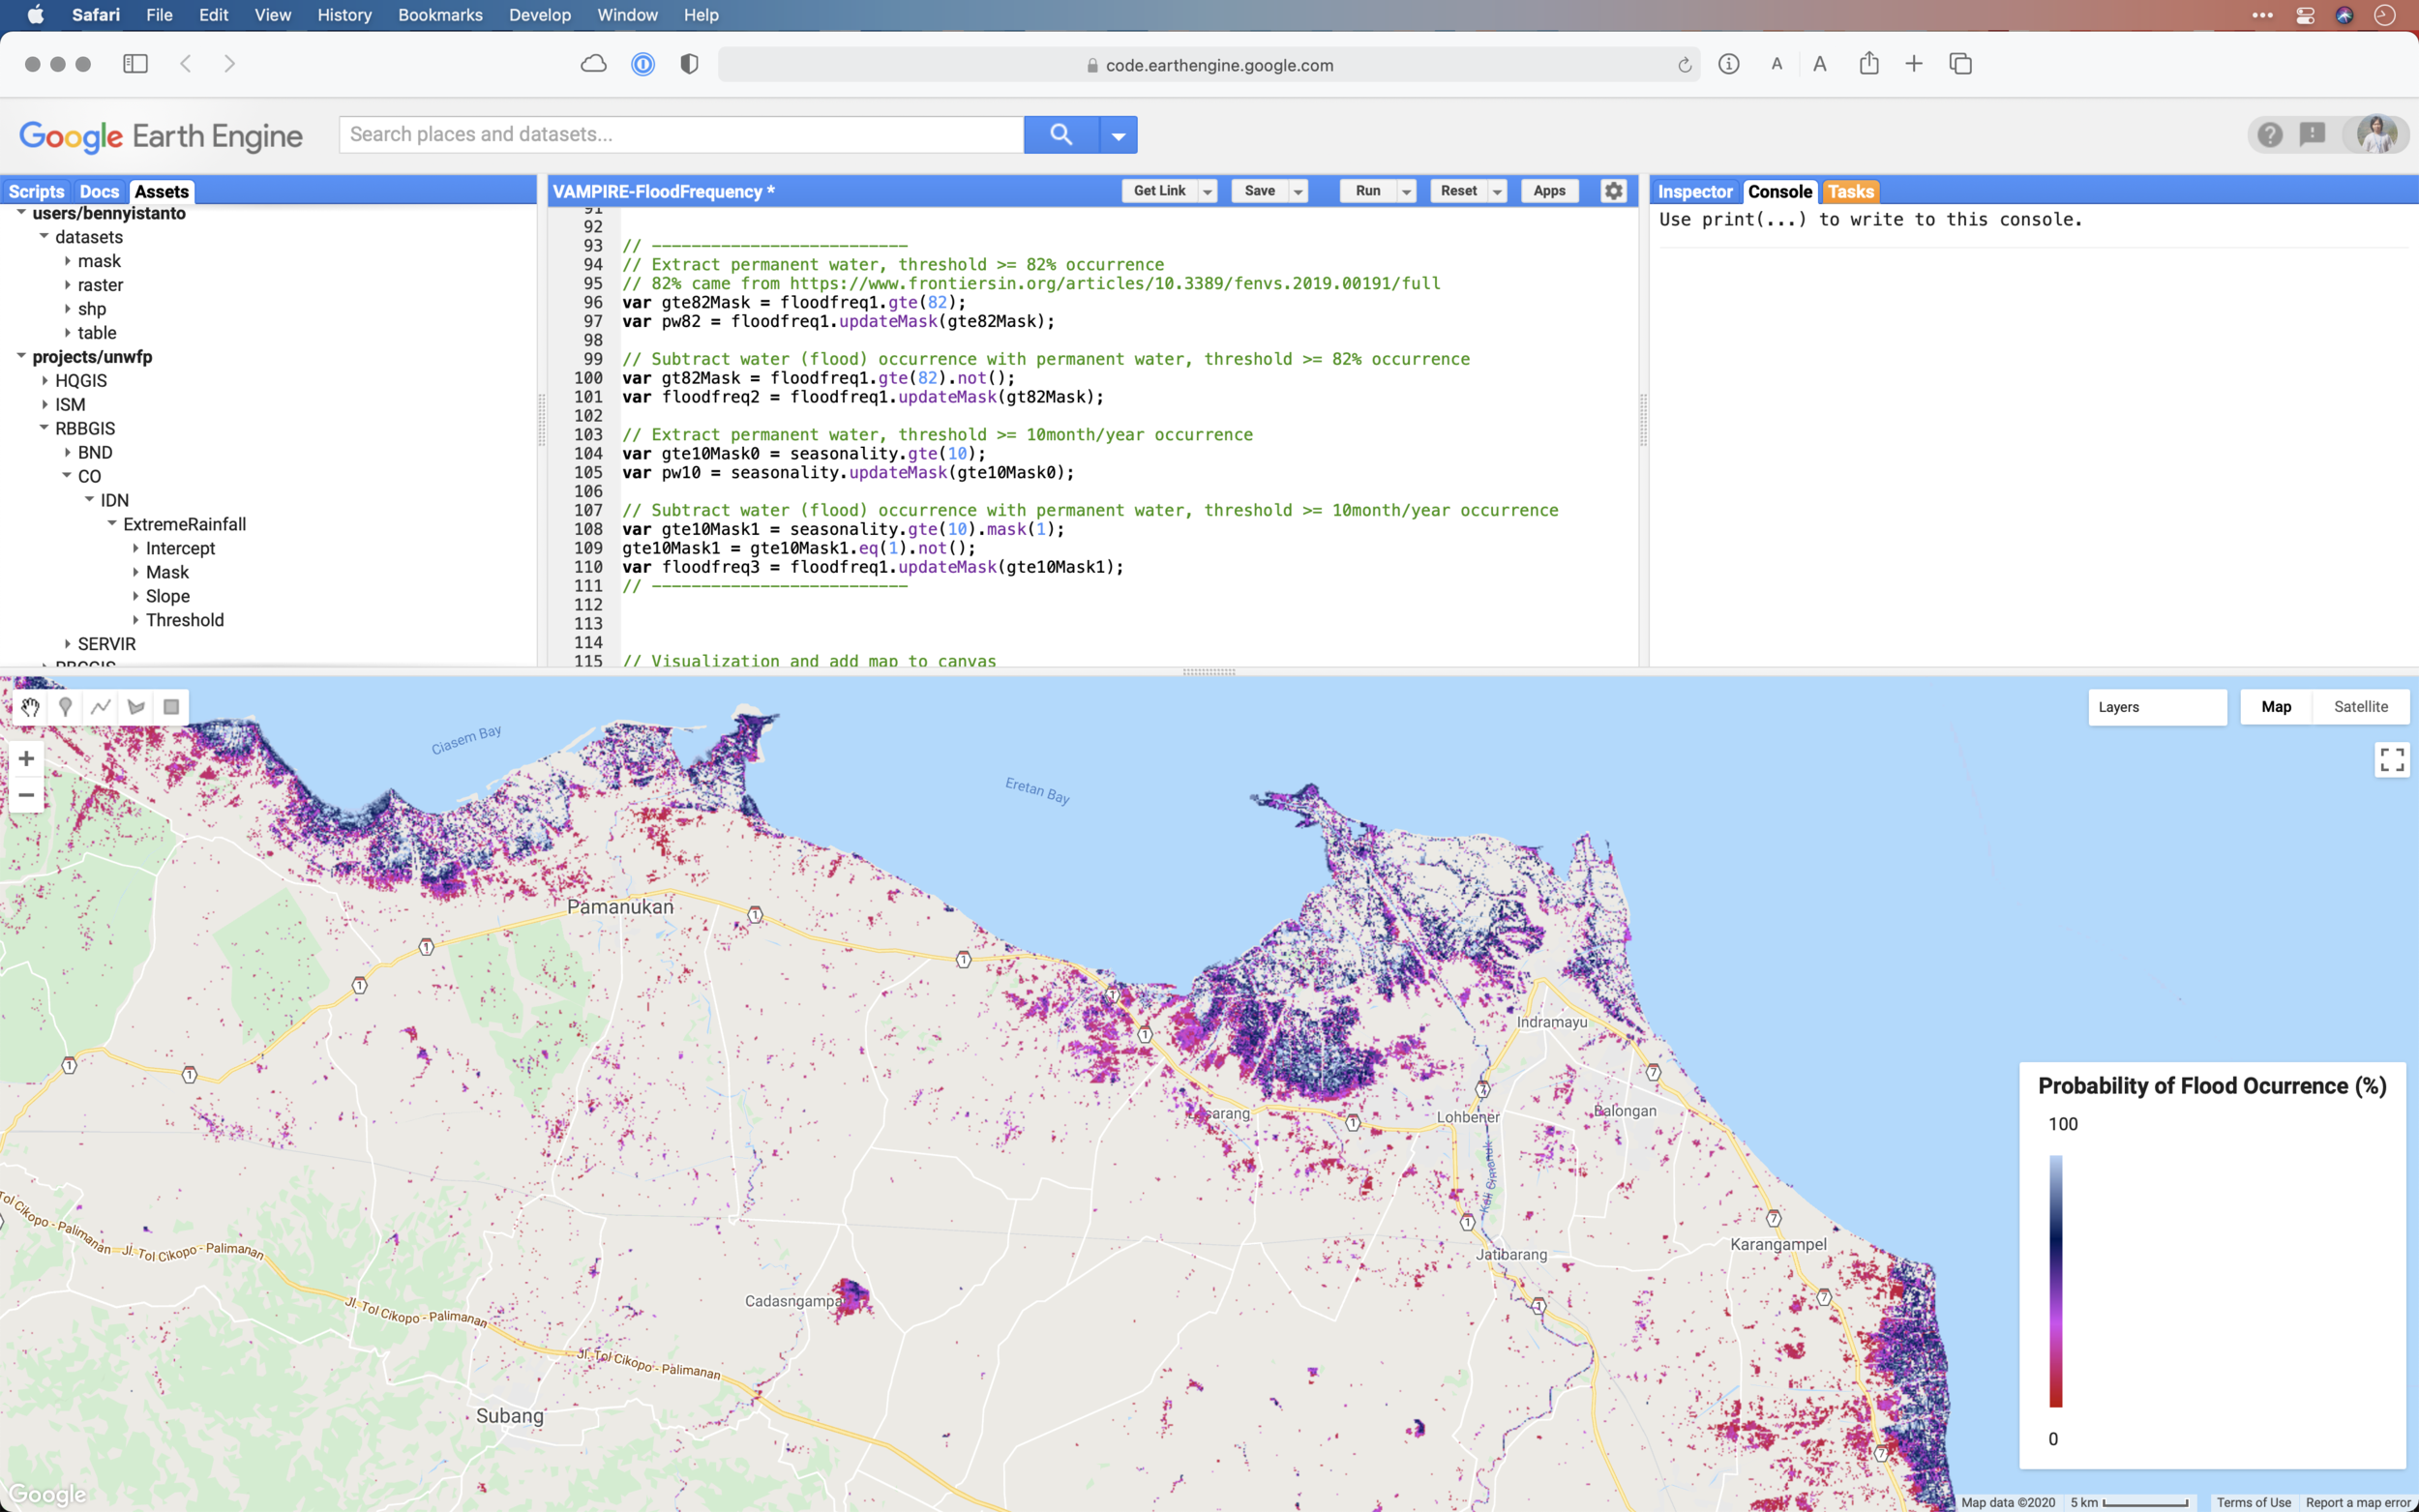Switch basemap to Map view
The width and height of the screenshot is (2419, 1512).
coord(2276,707)
